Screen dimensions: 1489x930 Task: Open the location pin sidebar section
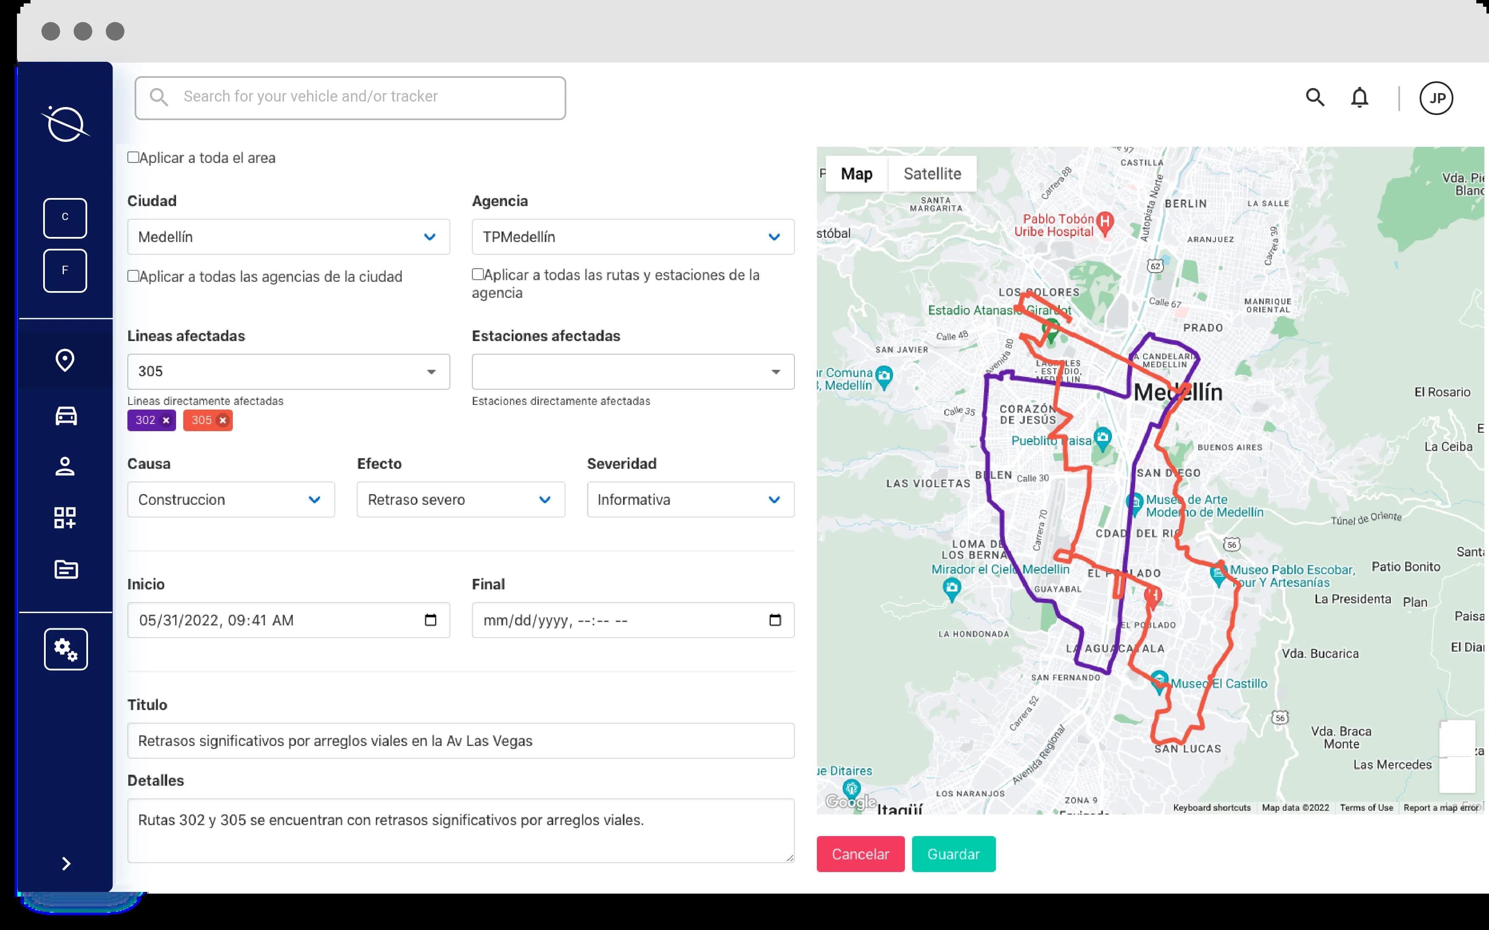coord(65,360)
